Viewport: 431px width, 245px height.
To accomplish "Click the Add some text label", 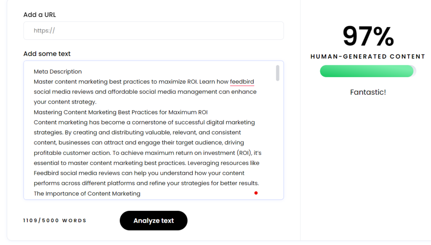I will coord(47,53).
